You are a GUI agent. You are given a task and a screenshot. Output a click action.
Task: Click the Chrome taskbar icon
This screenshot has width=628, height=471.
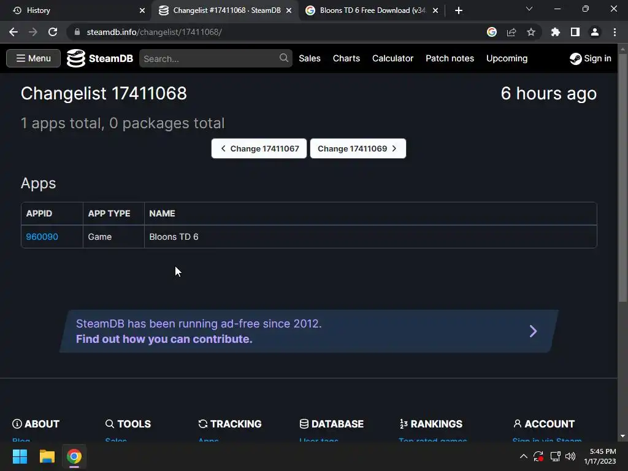[x=74, y=456]
